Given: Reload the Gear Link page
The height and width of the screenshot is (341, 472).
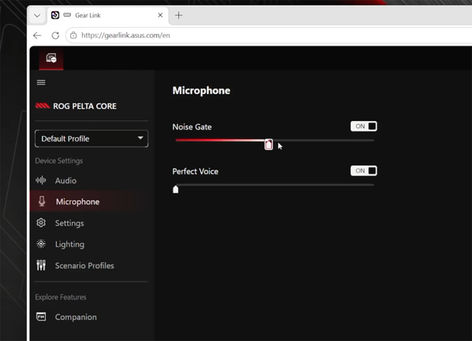Looking at the screenshot, I should [x=55, y=36].
